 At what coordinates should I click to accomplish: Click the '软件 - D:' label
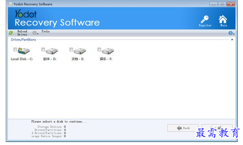[x=50, y=59]
